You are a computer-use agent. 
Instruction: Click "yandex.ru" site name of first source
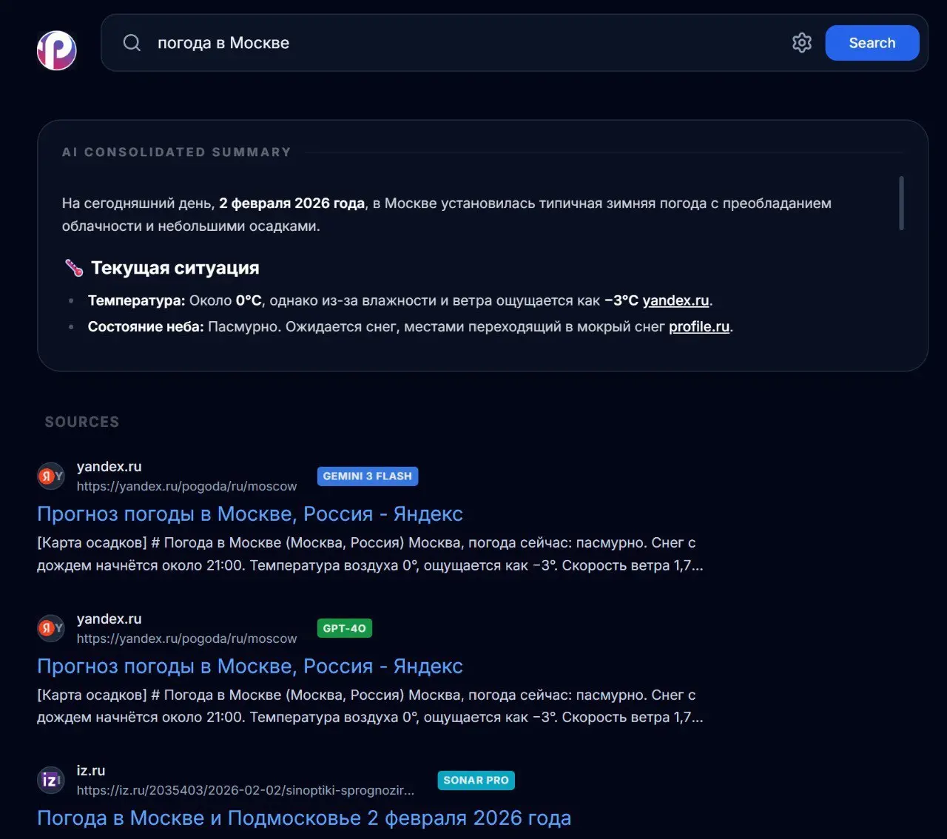[x=109, y=466]
